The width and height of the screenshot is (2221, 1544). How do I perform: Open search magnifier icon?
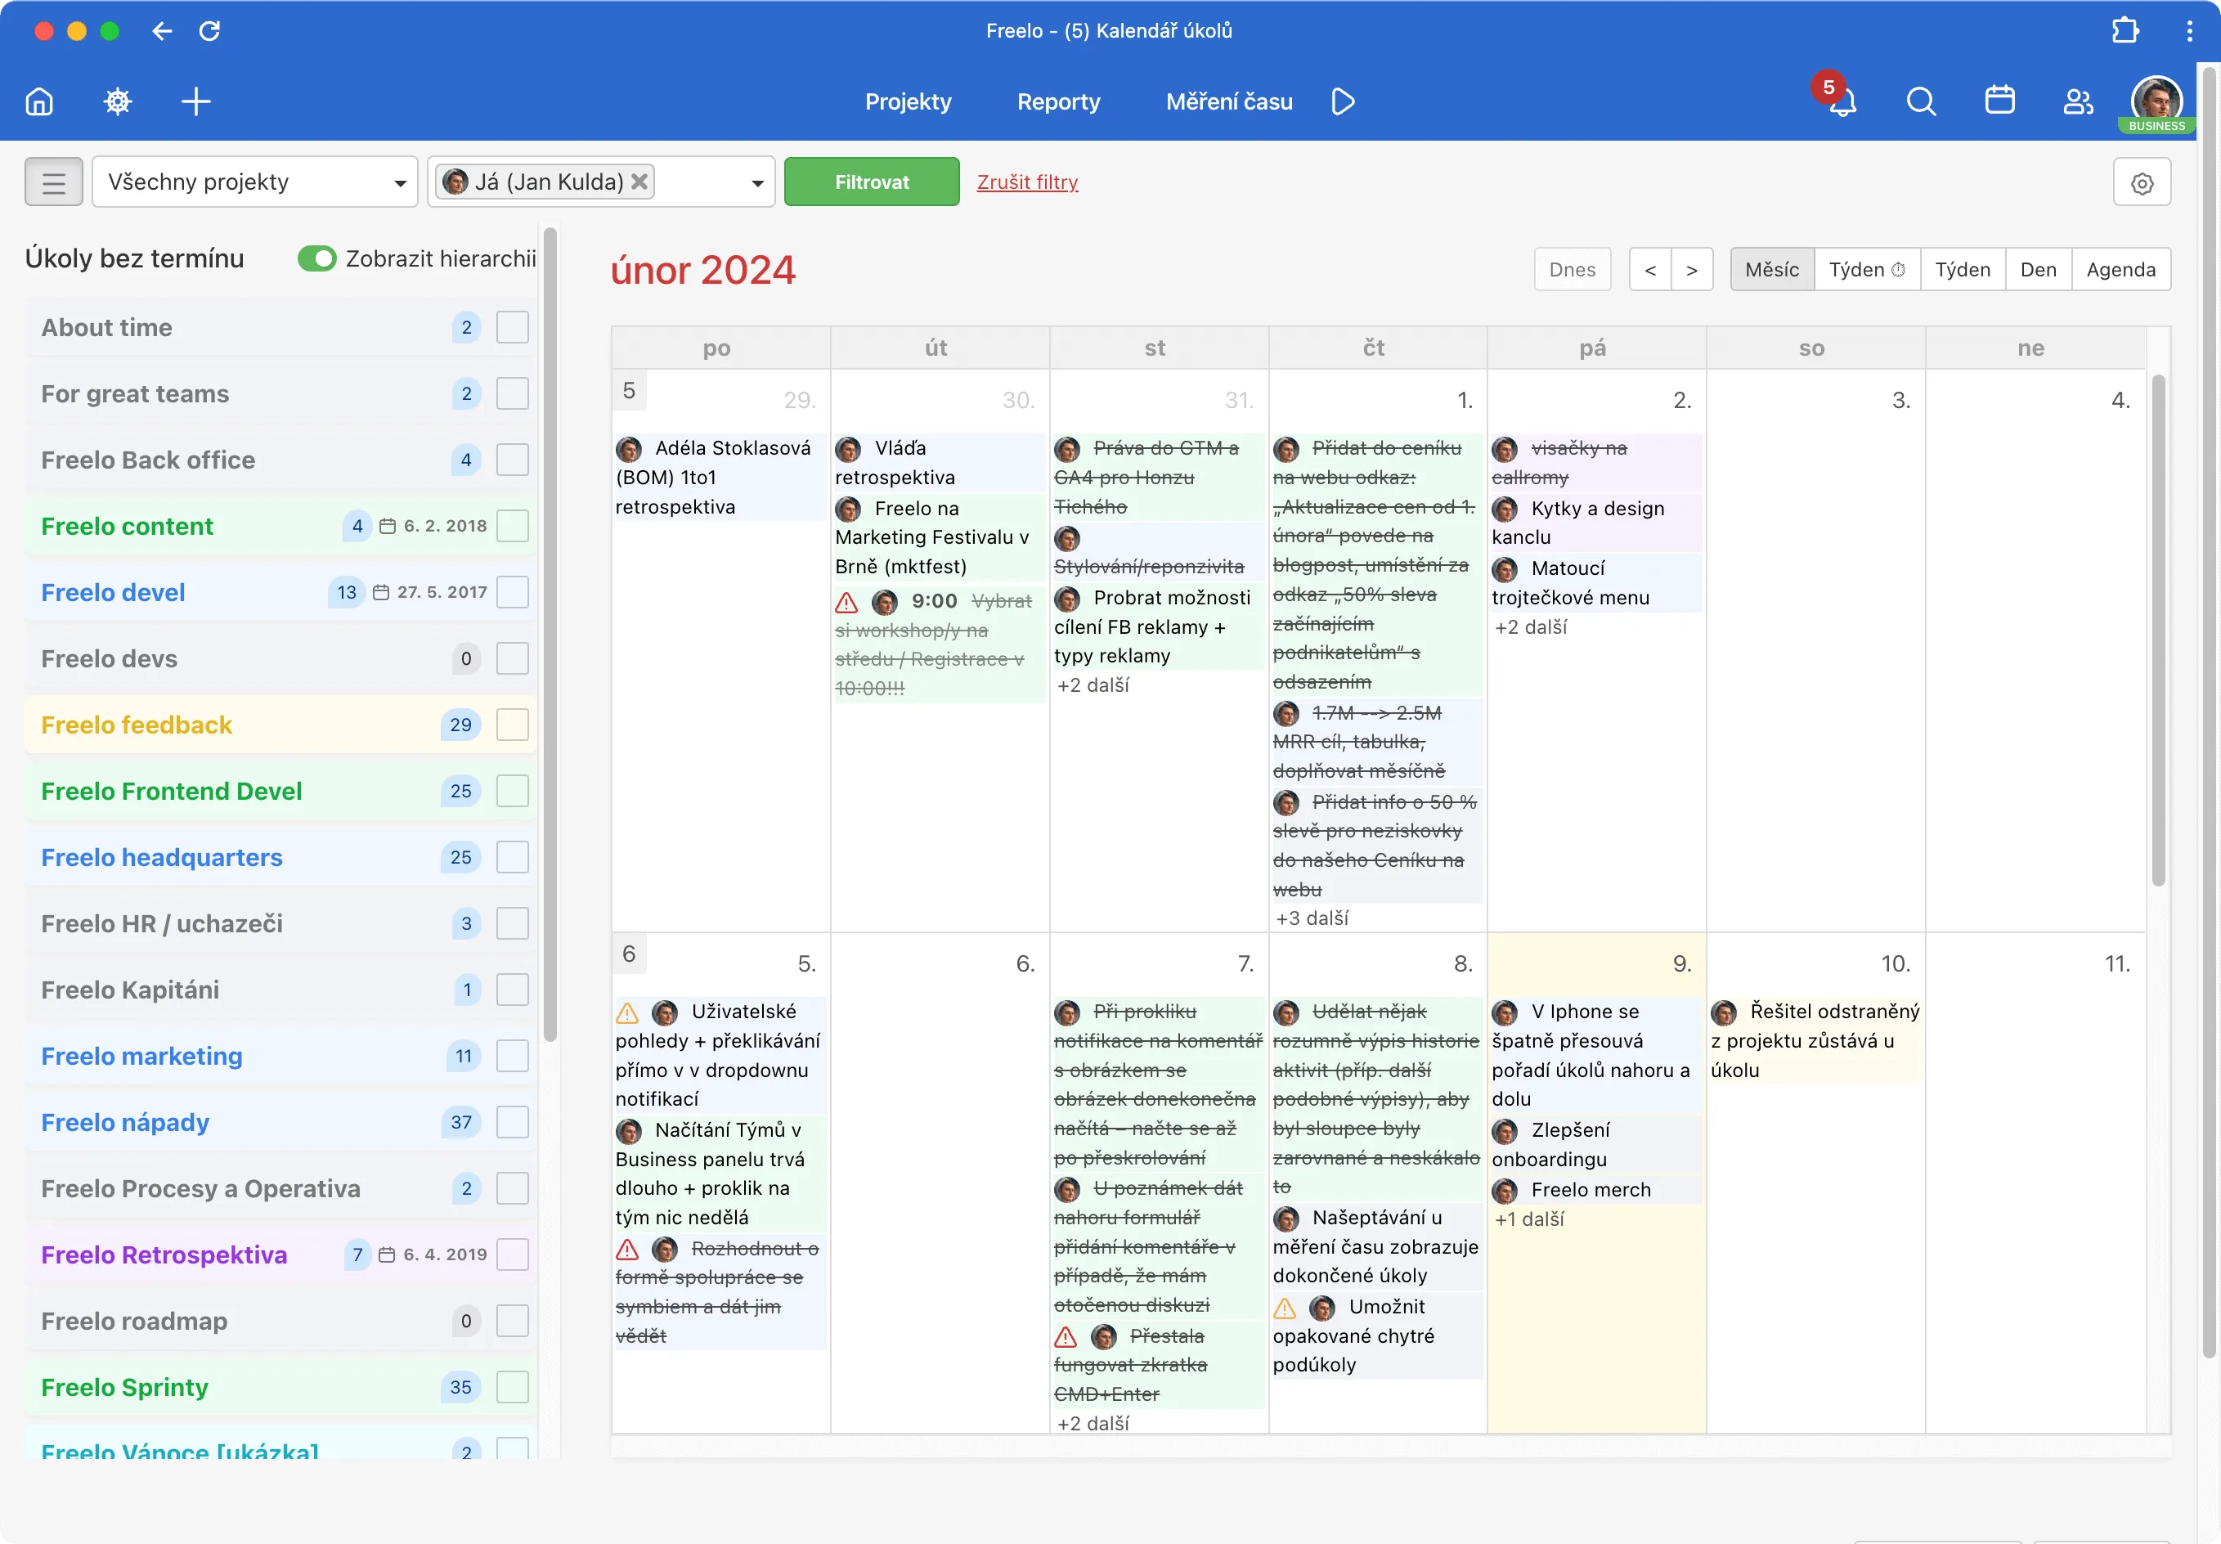[x=1921, y=101]
